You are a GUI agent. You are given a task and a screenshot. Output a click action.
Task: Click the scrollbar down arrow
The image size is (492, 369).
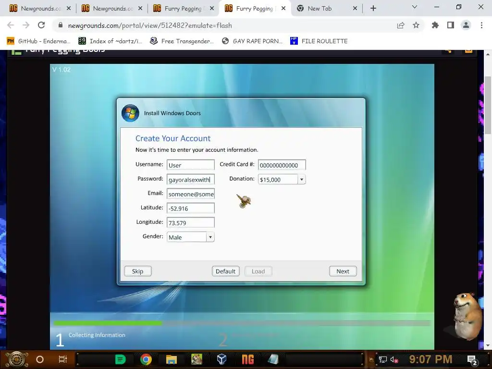tap(487, 345)
